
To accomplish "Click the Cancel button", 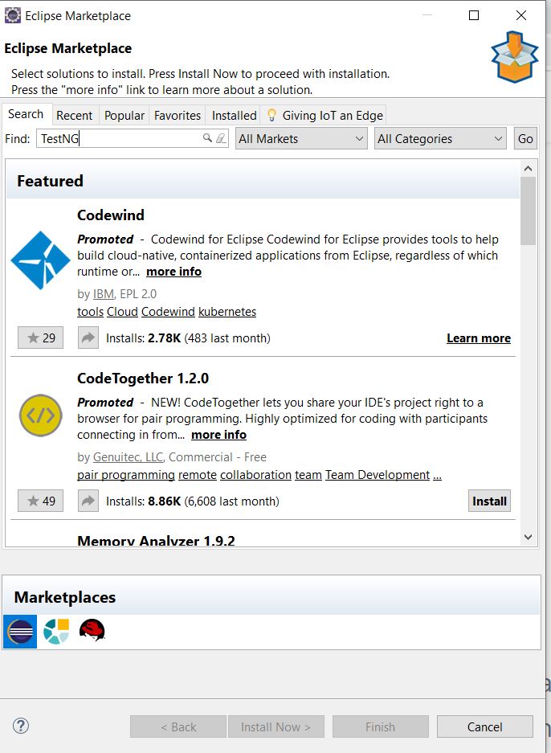I will point(485,726).
